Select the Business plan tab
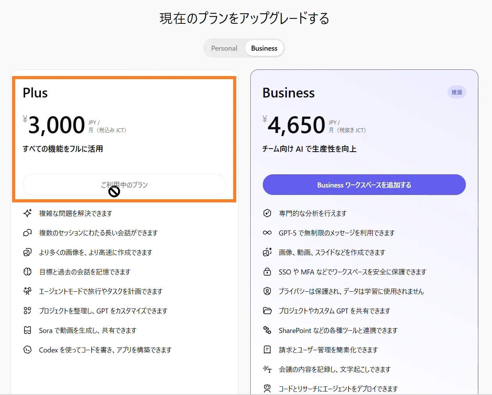492x395 pixels. (264, 48)
